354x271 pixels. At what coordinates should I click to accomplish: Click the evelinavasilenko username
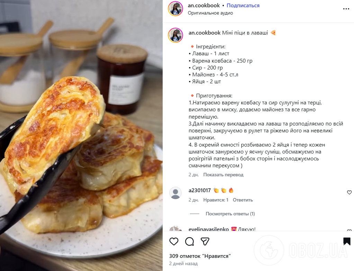(209, 229)
